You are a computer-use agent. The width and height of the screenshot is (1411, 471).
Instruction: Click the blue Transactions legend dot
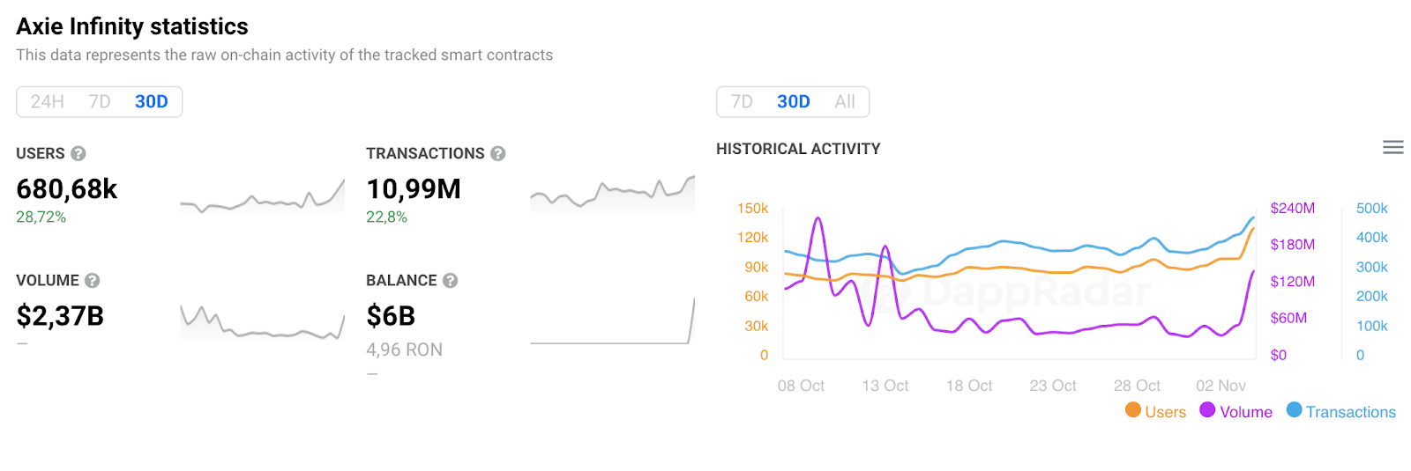pyautogui.click(x=1295, y=410)
